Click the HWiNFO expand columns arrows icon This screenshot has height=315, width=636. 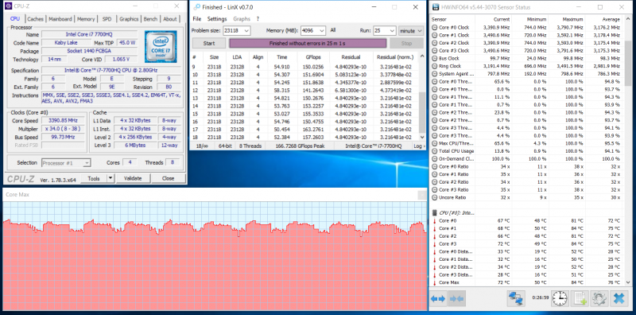pyautogui.click(x=438, y=299)
